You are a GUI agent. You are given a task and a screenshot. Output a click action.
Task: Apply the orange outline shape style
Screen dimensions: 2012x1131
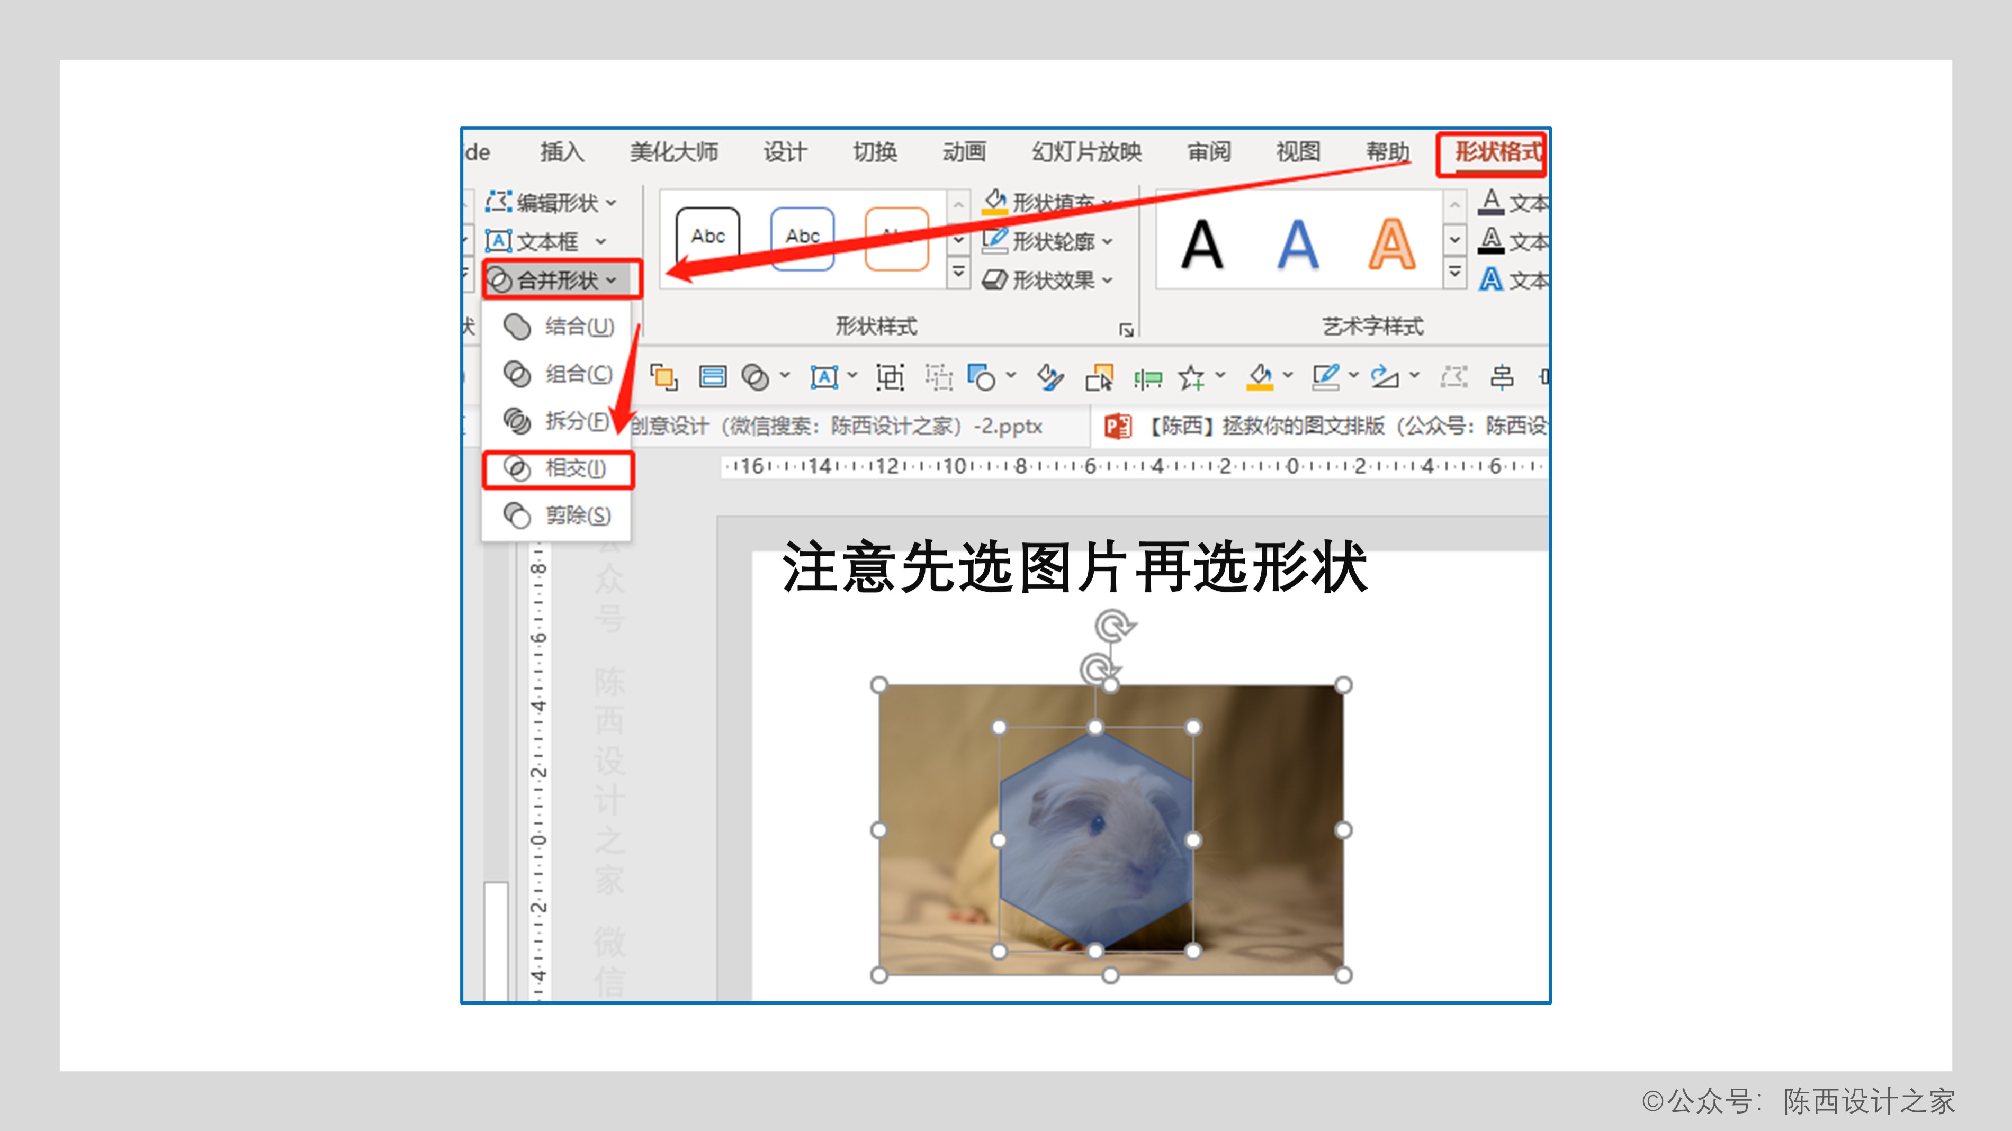coord(896,238)
